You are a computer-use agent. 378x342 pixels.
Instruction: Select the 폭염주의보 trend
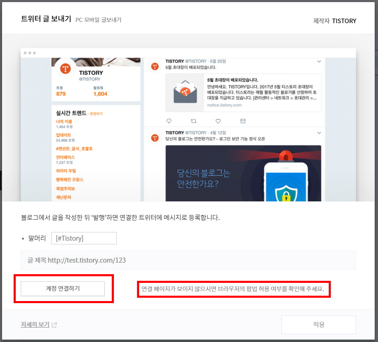coord(65,188)
